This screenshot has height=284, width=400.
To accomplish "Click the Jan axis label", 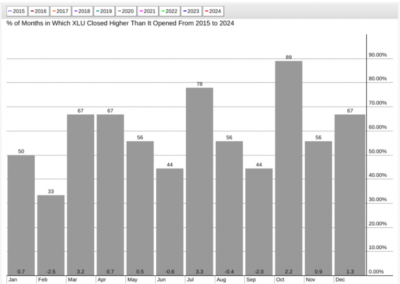I will 12,280.
